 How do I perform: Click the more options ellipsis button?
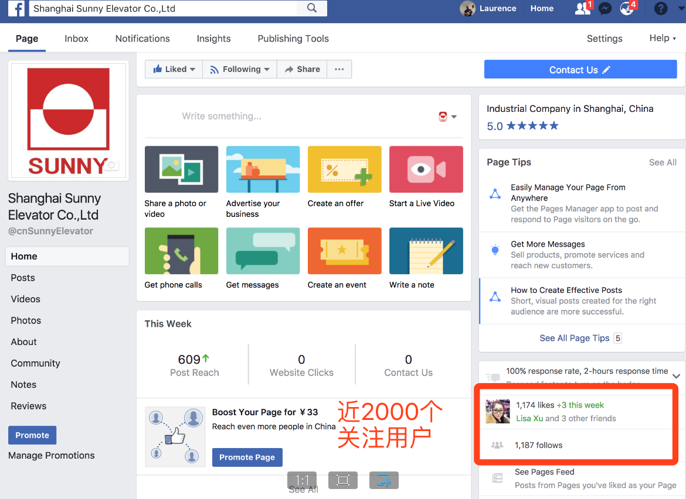point(339,69)
